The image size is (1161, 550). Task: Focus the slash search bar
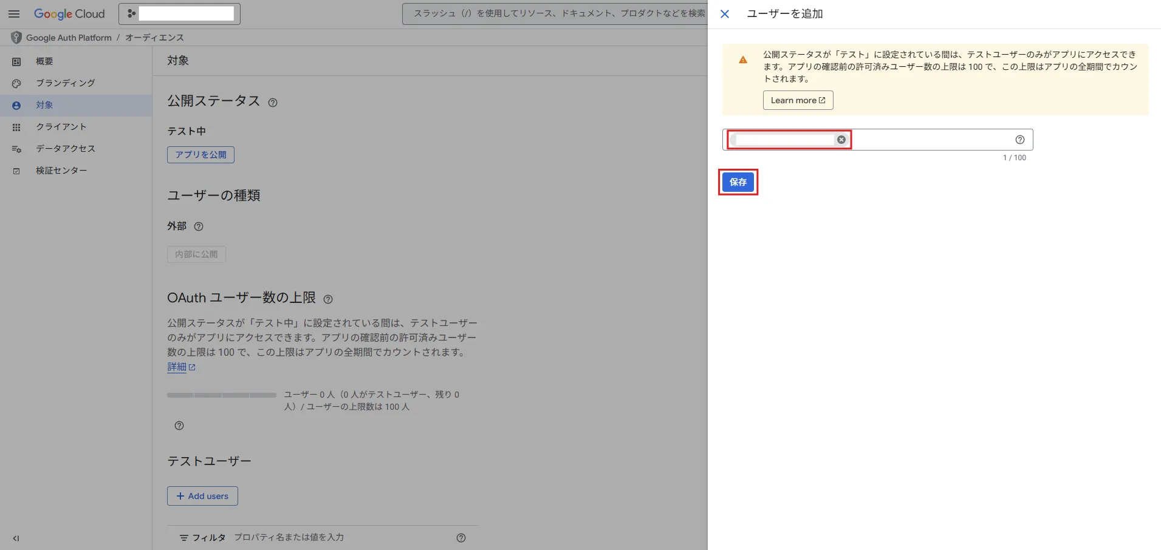(554, 13)
